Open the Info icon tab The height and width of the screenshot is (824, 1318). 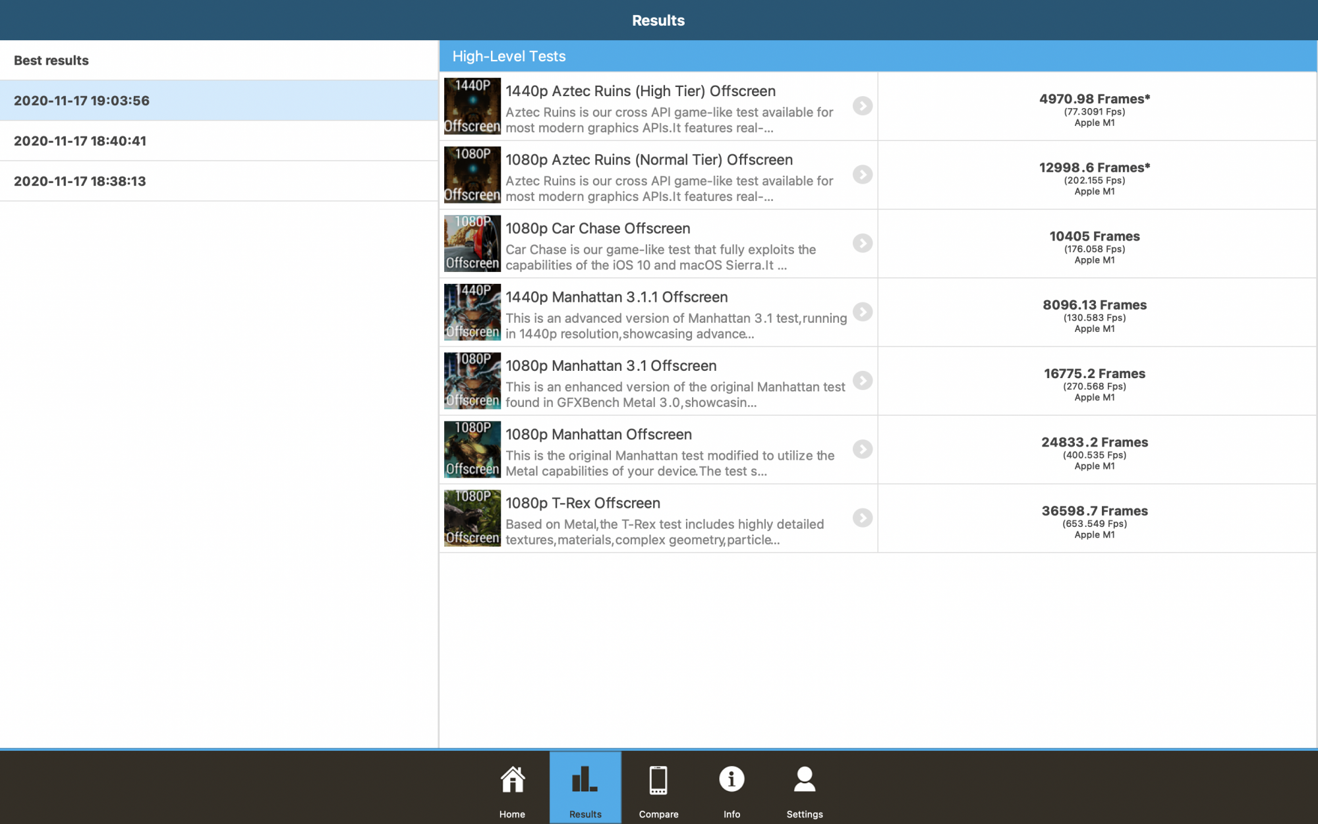(731, 781)
